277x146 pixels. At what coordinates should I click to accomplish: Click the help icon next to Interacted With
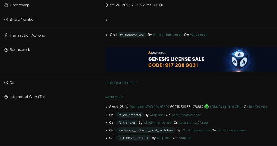coord(6,97)
